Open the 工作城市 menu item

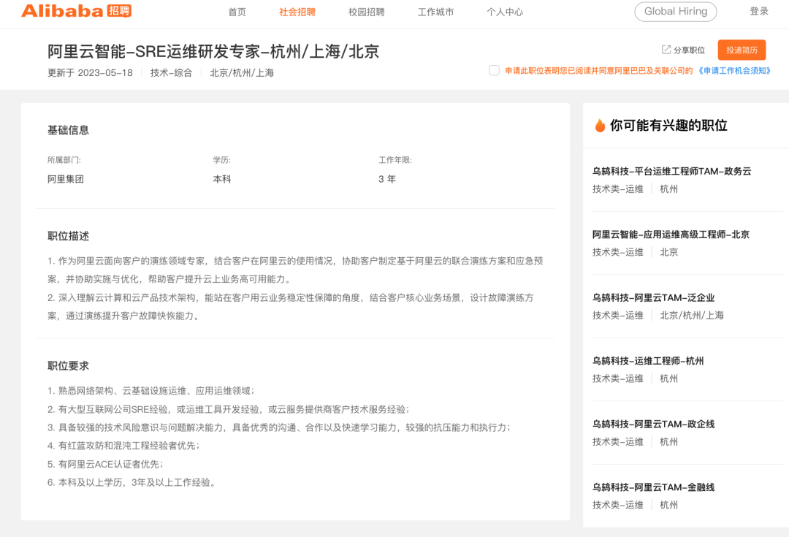coord(435,12)
